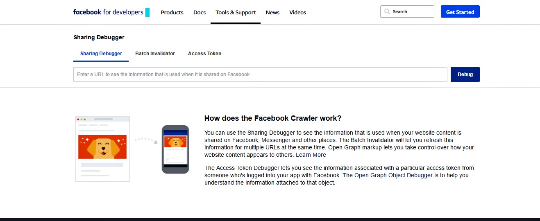This screenshot has height=221, width=540.
Task: Focus the Search field in header
Action: [x=407, y=11]
